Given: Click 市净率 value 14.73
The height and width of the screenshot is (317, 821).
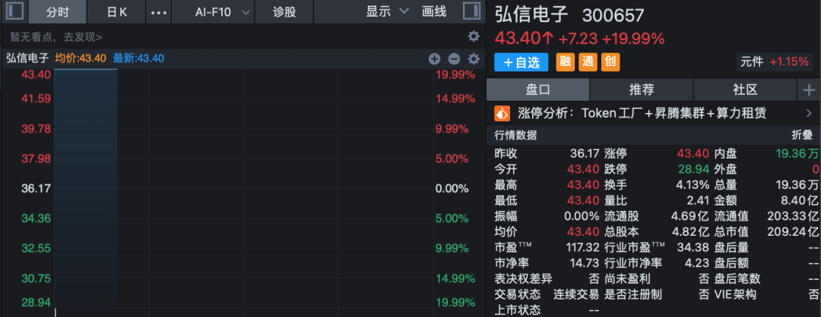Looking at the screenshot, I should [585, 262].
